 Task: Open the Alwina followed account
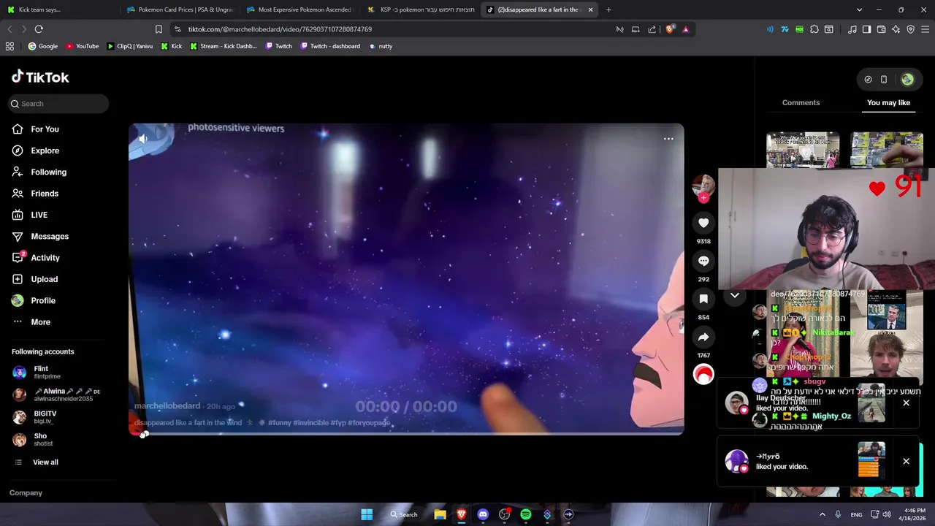55,394
